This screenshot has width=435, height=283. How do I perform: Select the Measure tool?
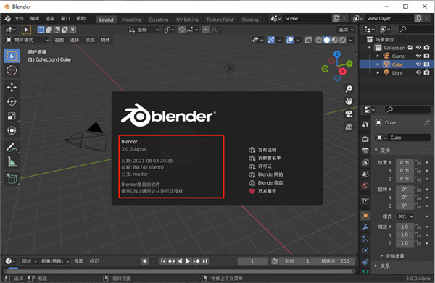click(12, 162)
